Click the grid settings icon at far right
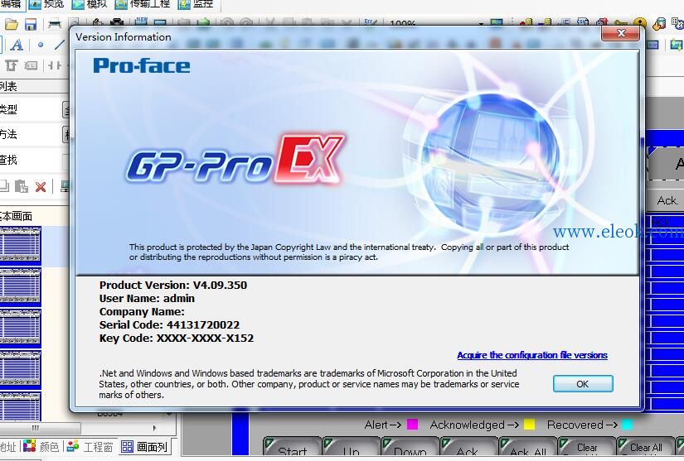The height and width of the screenshot is (461, 684). pos(678,23)
